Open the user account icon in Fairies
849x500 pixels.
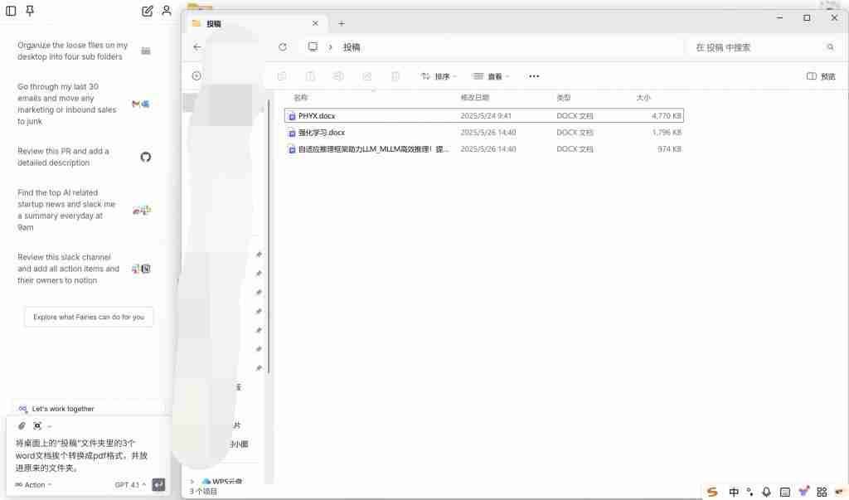click(x=166, y=11)
